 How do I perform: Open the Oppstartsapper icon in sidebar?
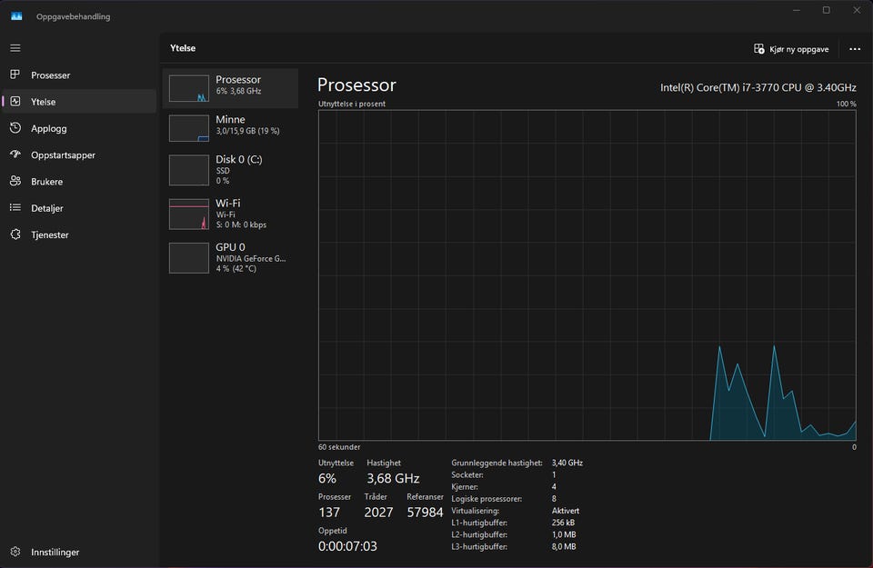[x=15, y=154]
